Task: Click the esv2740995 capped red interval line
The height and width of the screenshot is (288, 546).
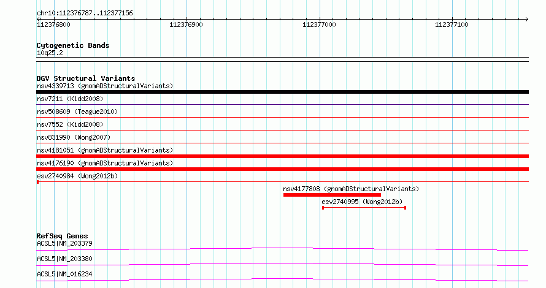Action: pos(364,208)
